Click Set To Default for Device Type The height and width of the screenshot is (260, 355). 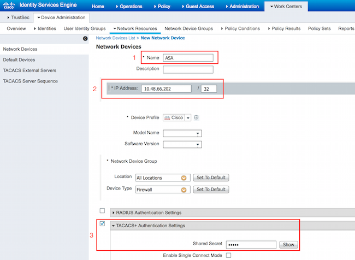click(211, 190)
